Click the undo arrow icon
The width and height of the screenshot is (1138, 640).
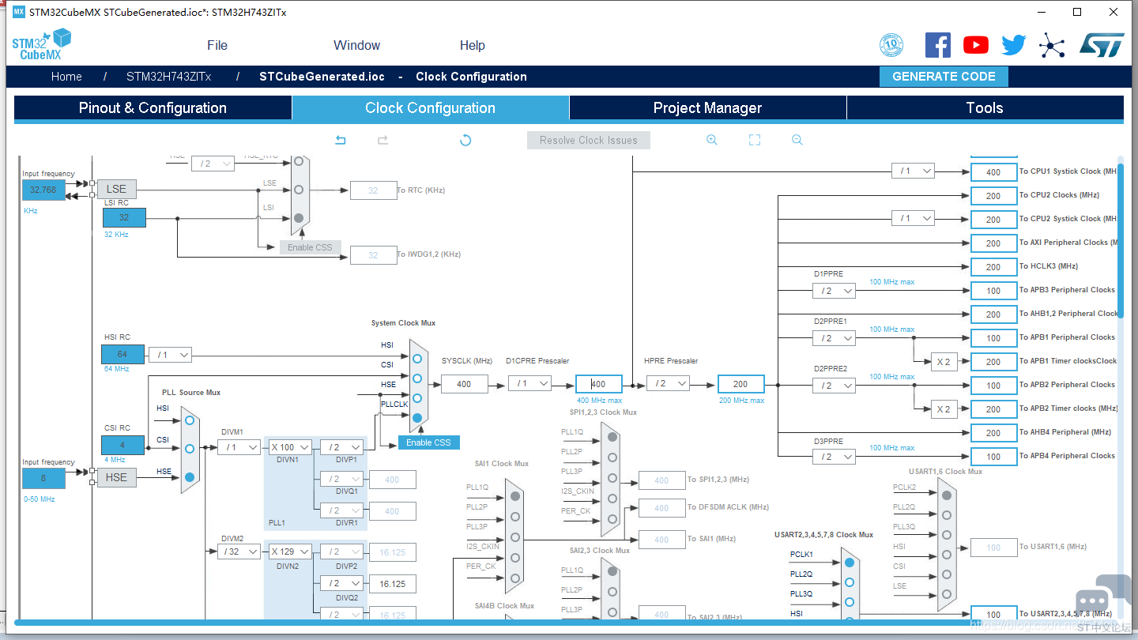(341, 140)
